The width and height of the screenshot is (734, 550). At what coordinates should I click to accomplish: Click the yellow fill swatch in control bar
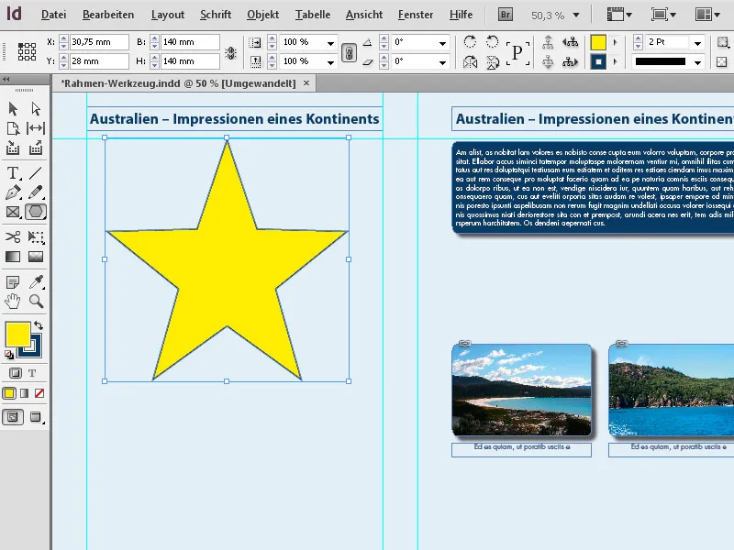click(598, 42)
